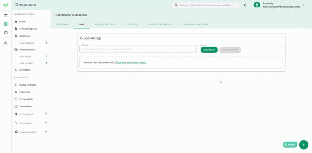Select the green expenses module icon
This screenshot has width=312, height=153.
pos(6,24)
